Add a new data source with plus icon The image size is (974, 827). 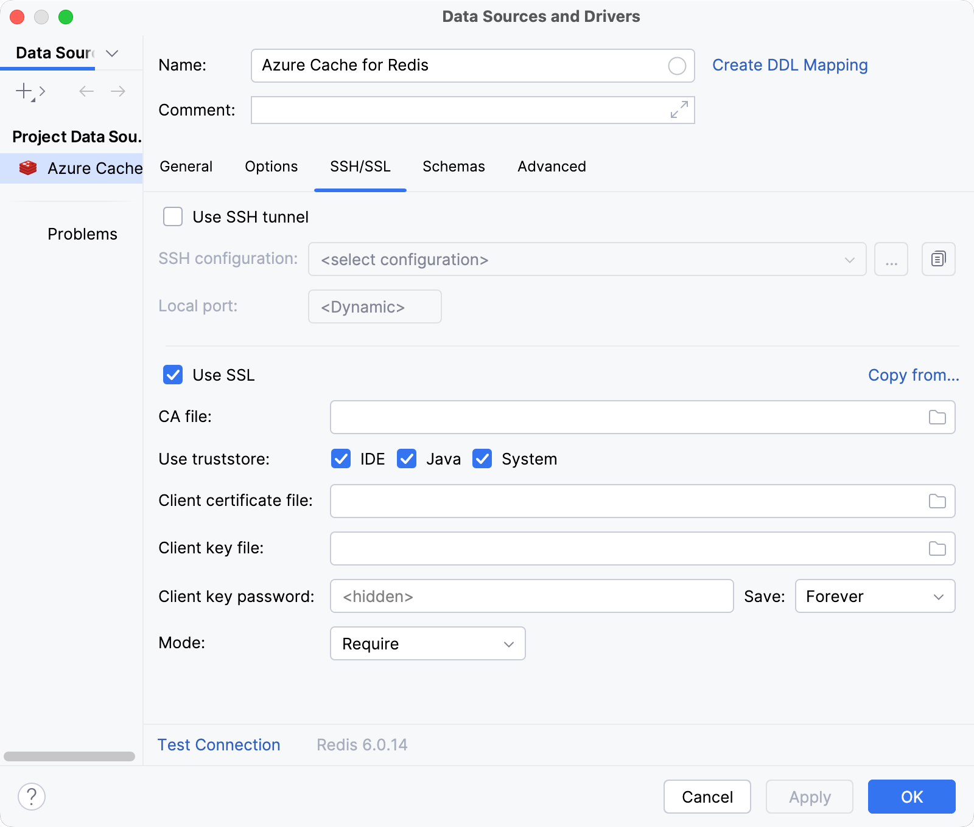click(x=24, y=91)
